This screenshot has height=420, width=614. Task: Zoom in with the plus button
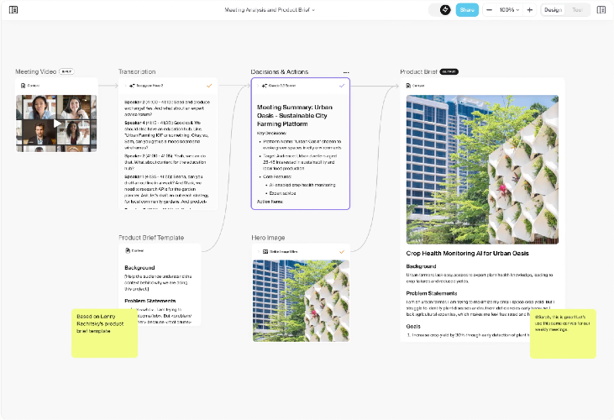click(x=529, y=10)
